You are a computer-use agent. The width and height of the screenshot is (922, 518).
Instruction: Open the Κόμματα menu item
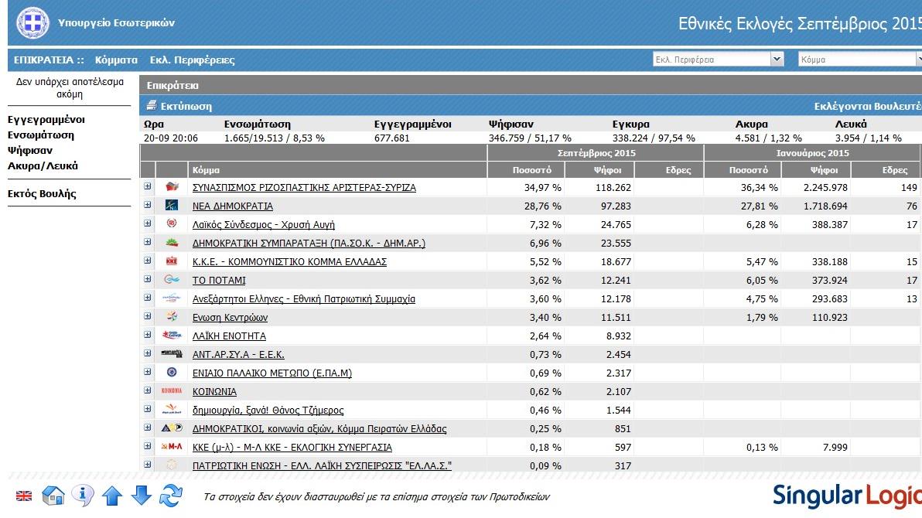116,60
